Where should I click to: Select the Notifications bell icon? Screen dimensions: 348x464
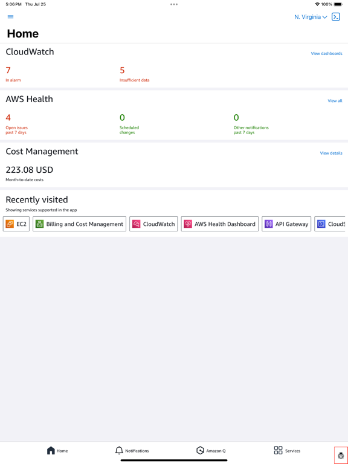click(x=119, y=450)
